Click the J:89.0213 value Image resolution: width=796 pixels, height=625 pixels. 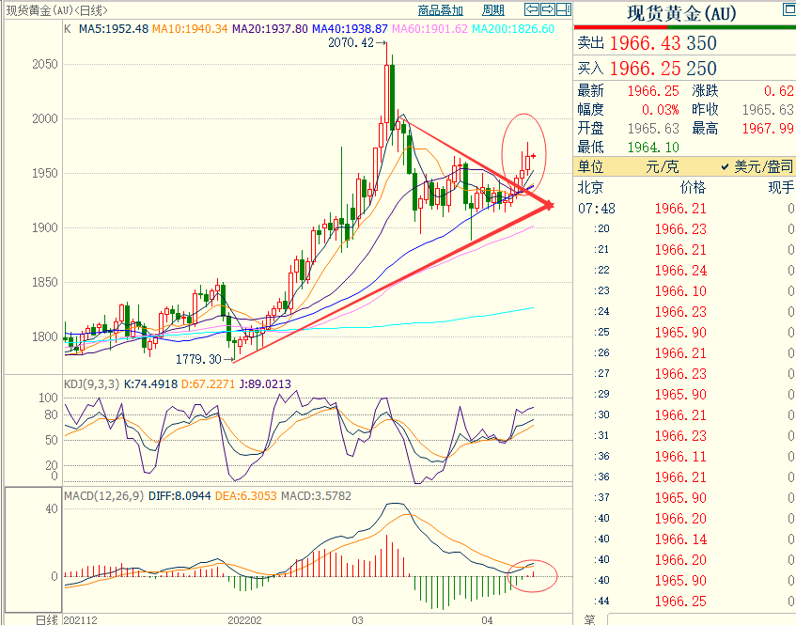(x=264, y=383)
